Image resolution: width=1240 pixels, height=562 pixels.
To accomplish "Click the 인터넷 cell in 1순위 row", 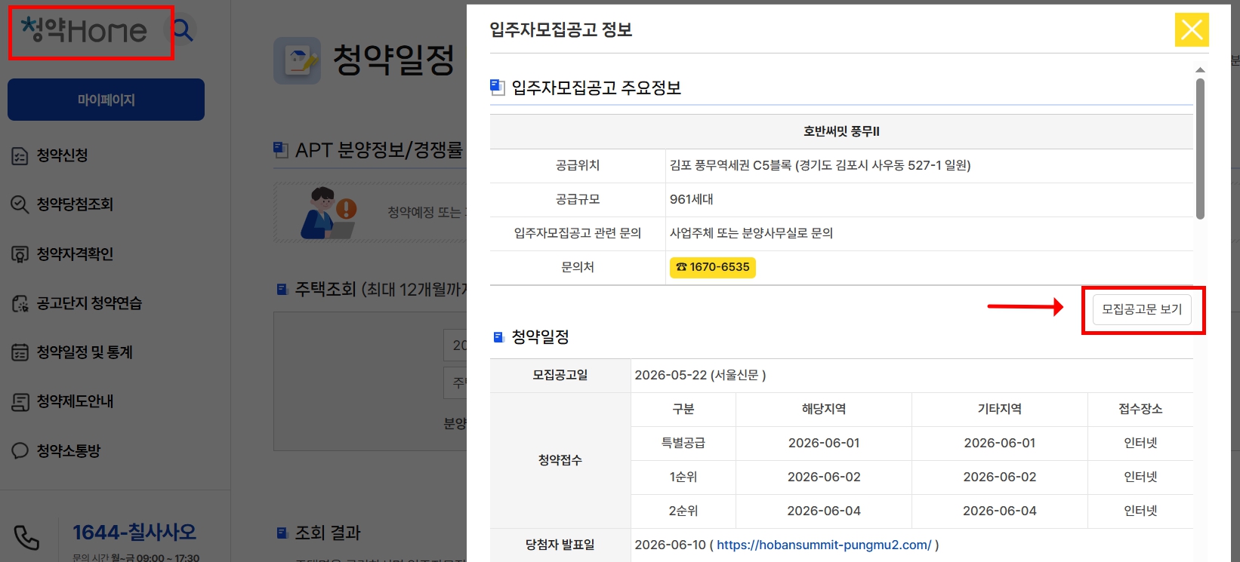I will 1140,477.
